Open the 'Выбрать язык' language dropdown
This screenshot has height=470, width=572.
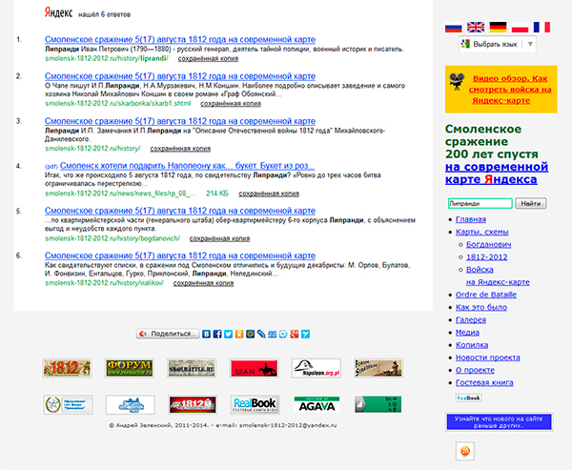pos(496,44)
